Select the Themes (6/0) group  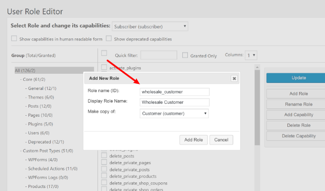(x=41, y=97)
